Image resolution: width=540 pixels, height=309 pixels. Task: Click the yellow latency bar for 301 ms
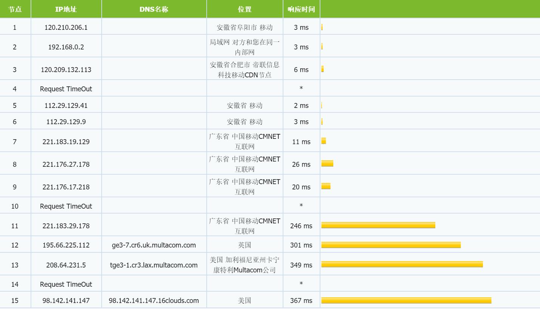click(391, 245)
